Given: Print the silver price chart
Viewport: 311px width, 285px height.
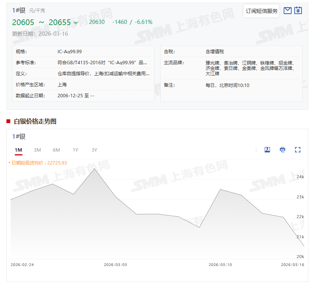Looking at the screenshot, I should click(283, 150).
